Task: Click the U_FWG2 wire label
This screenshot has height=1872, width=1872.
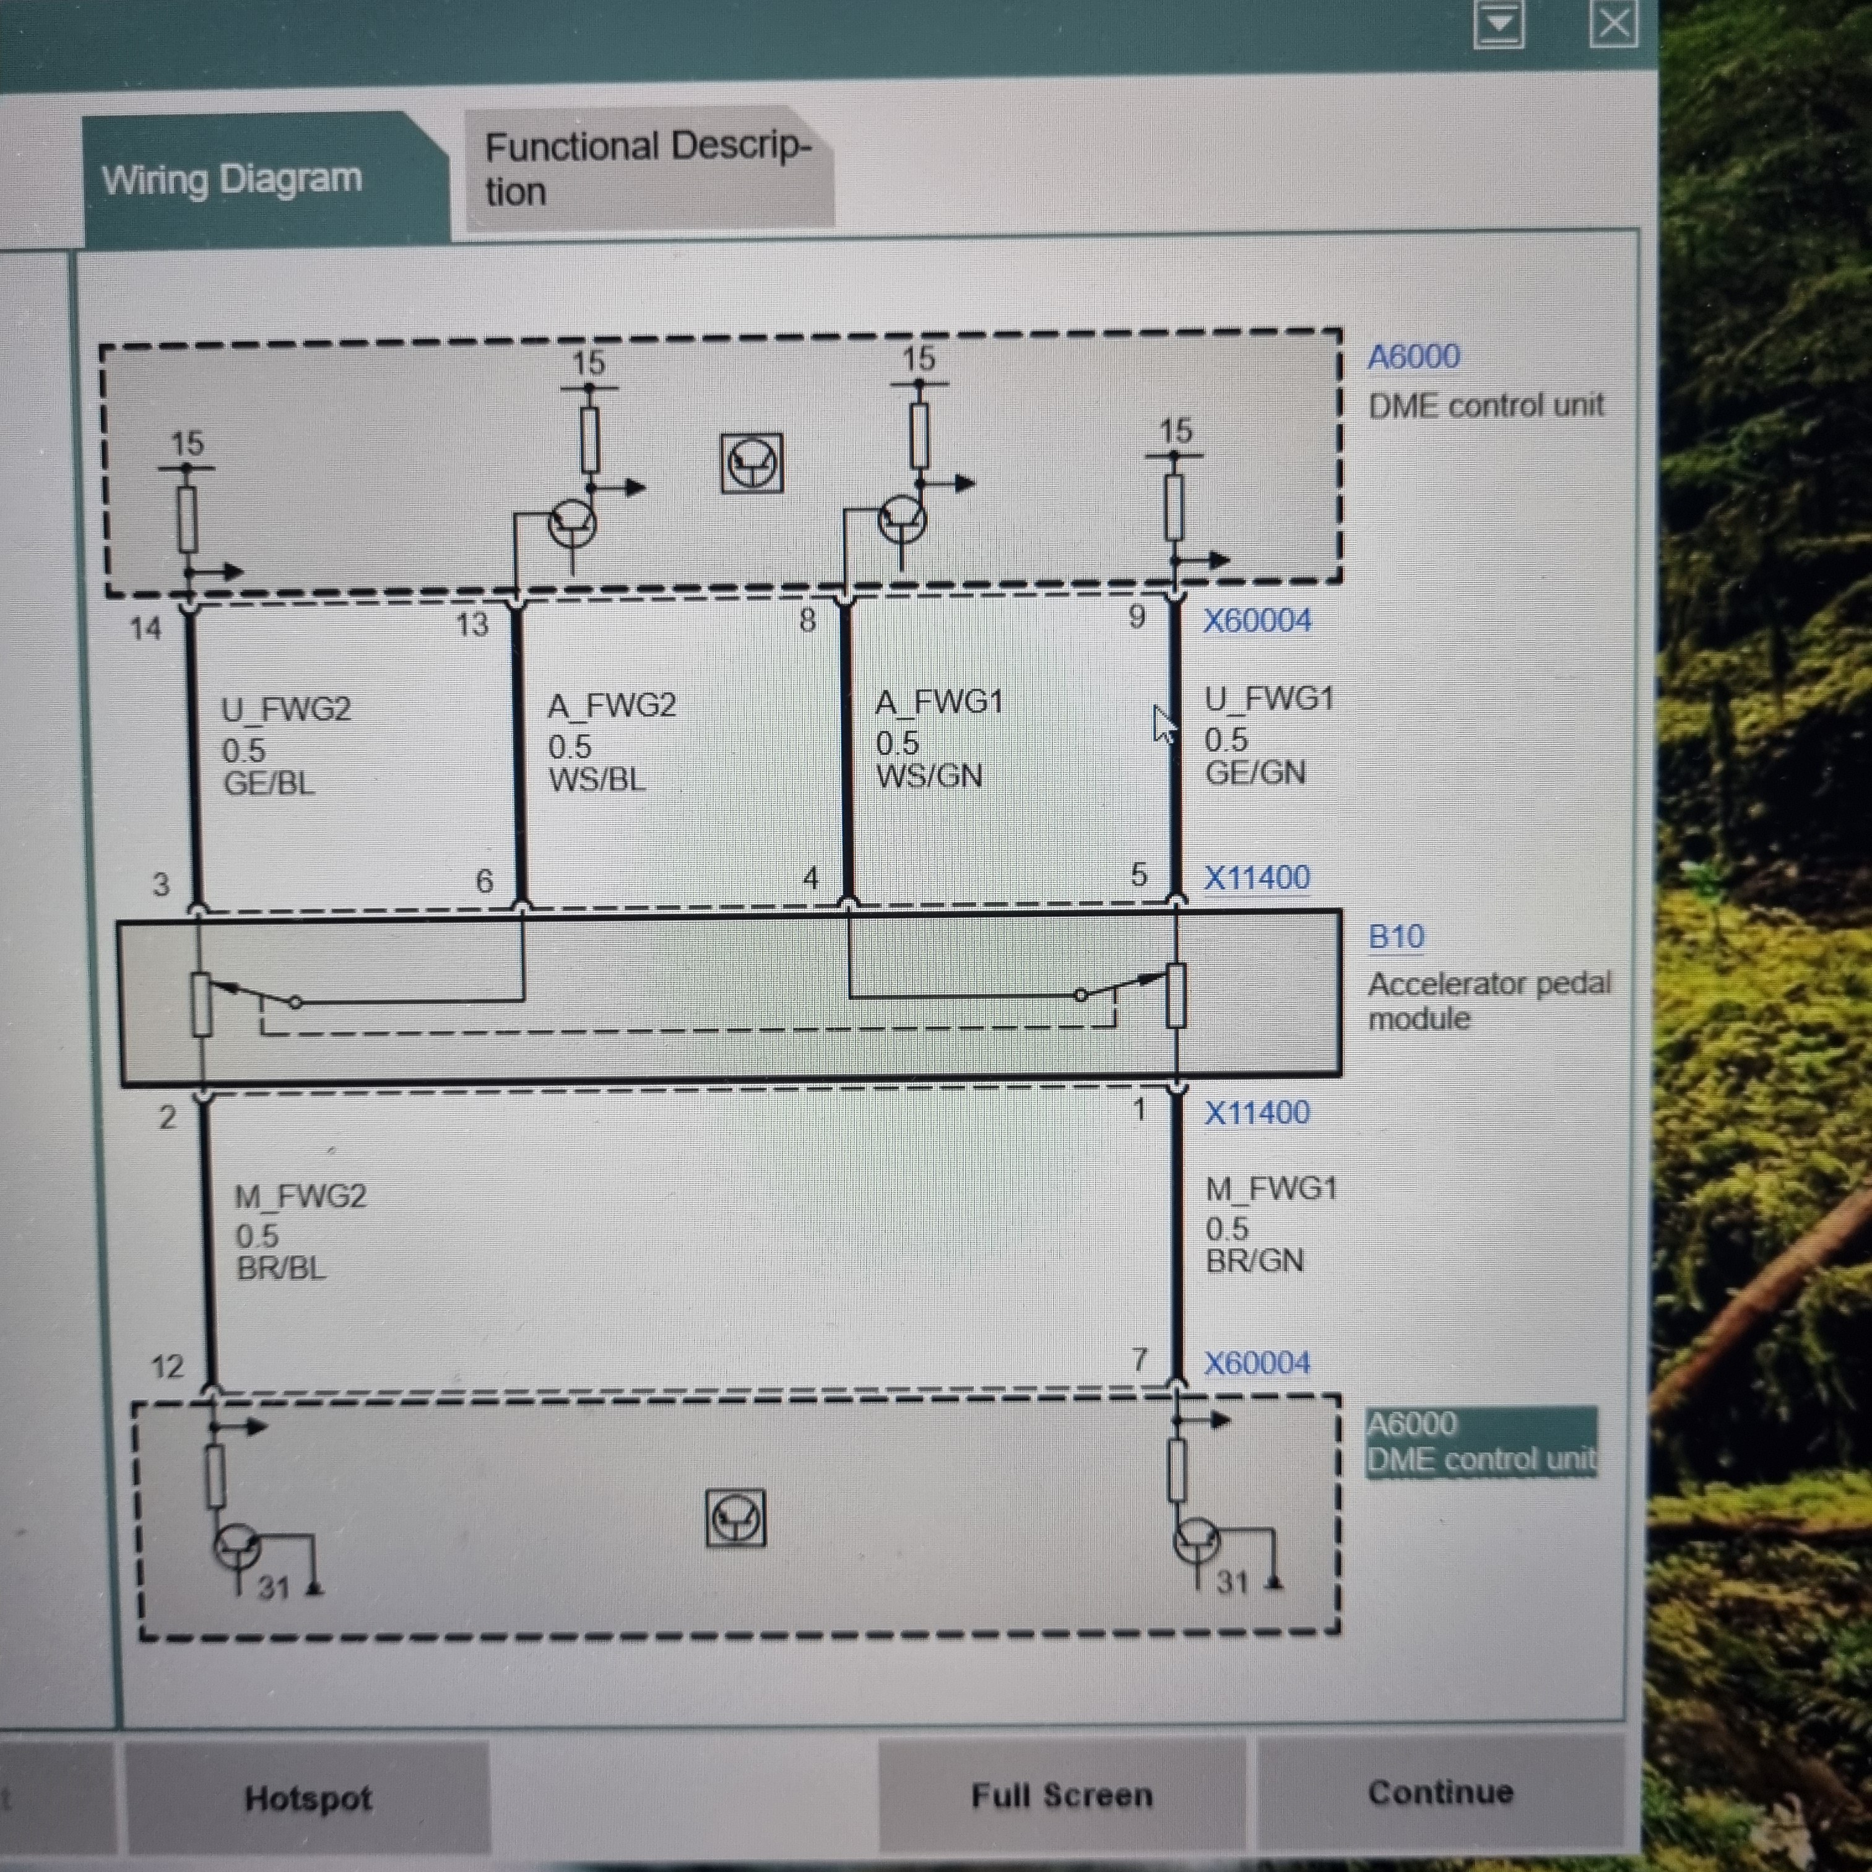Action: 286,709
